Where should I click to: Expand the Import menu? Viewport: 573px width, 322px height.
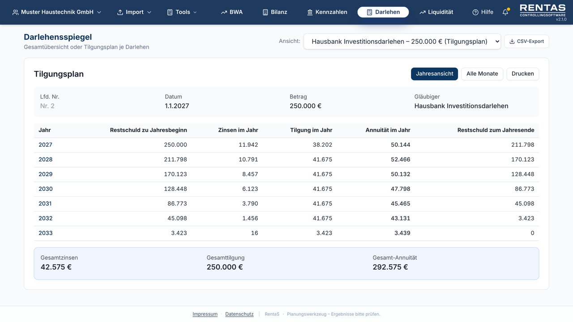[x=134, y=13]
